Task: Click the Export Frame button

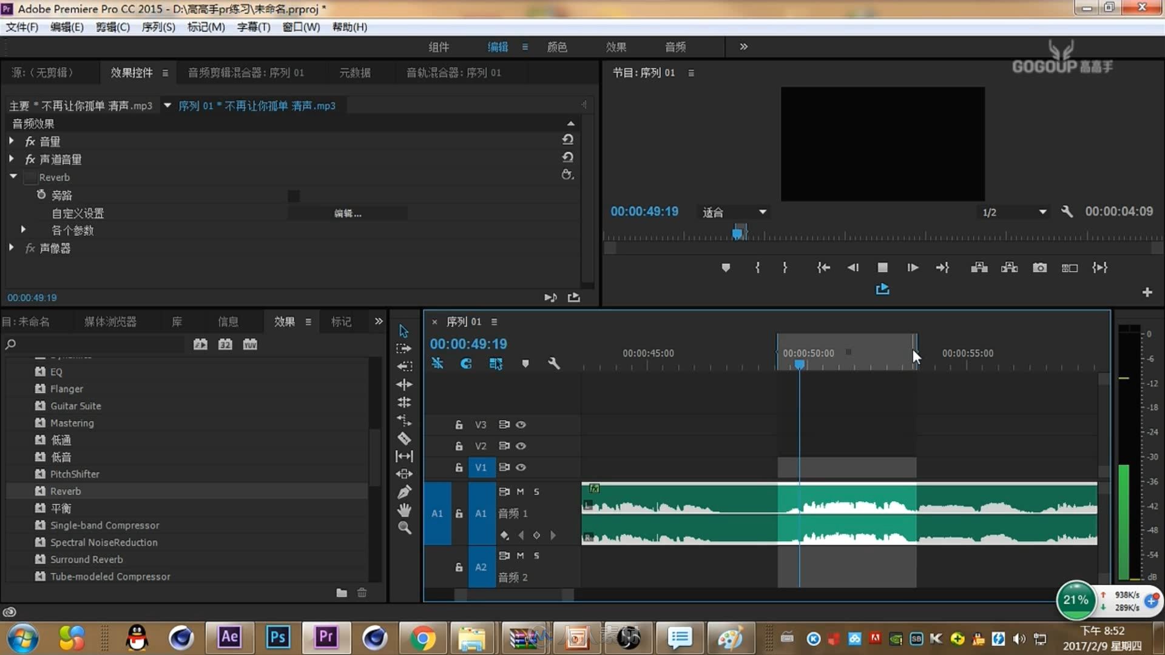Action: pyautogui.click(x=1039, y=267)
